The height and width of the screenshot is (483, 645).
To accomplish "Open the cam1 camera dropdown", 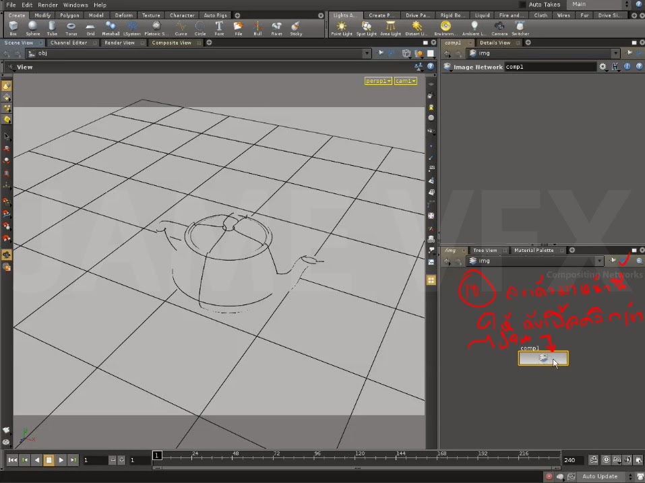I will [x=406, y=81].
